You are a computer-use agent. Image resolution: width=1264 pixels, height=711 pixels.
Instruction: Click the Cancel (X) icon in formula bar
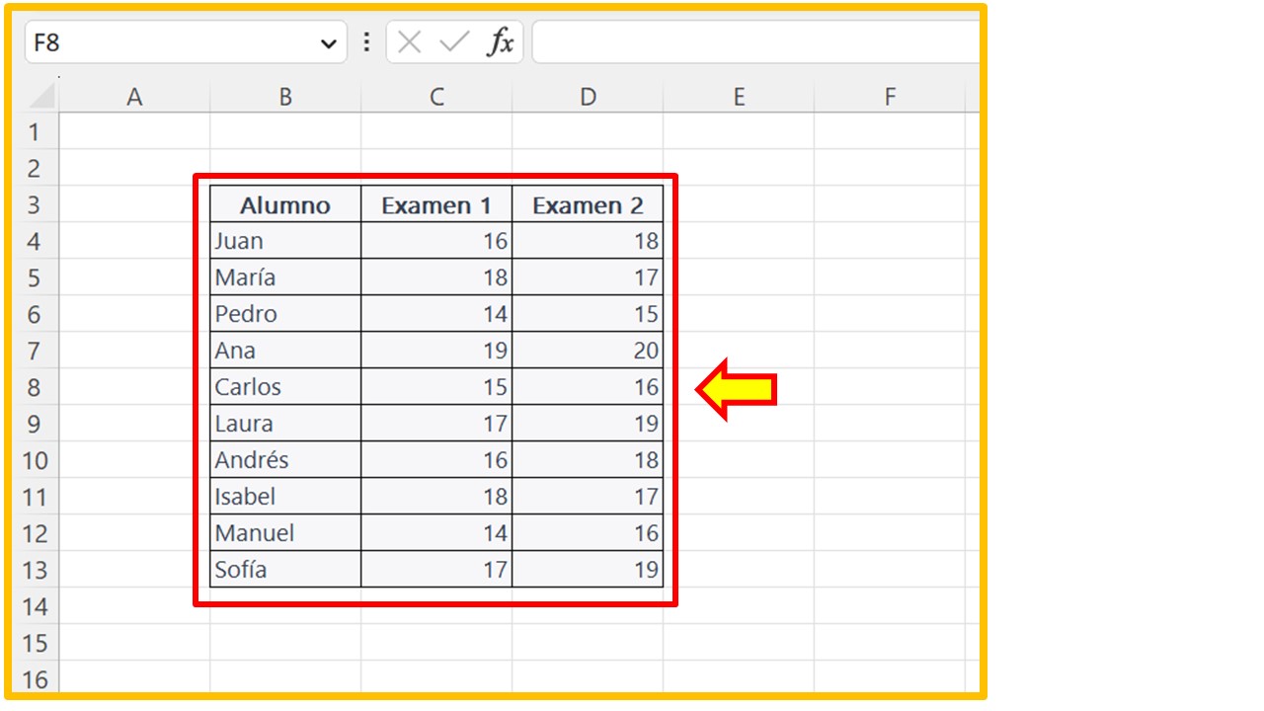(x=409, y=41)
